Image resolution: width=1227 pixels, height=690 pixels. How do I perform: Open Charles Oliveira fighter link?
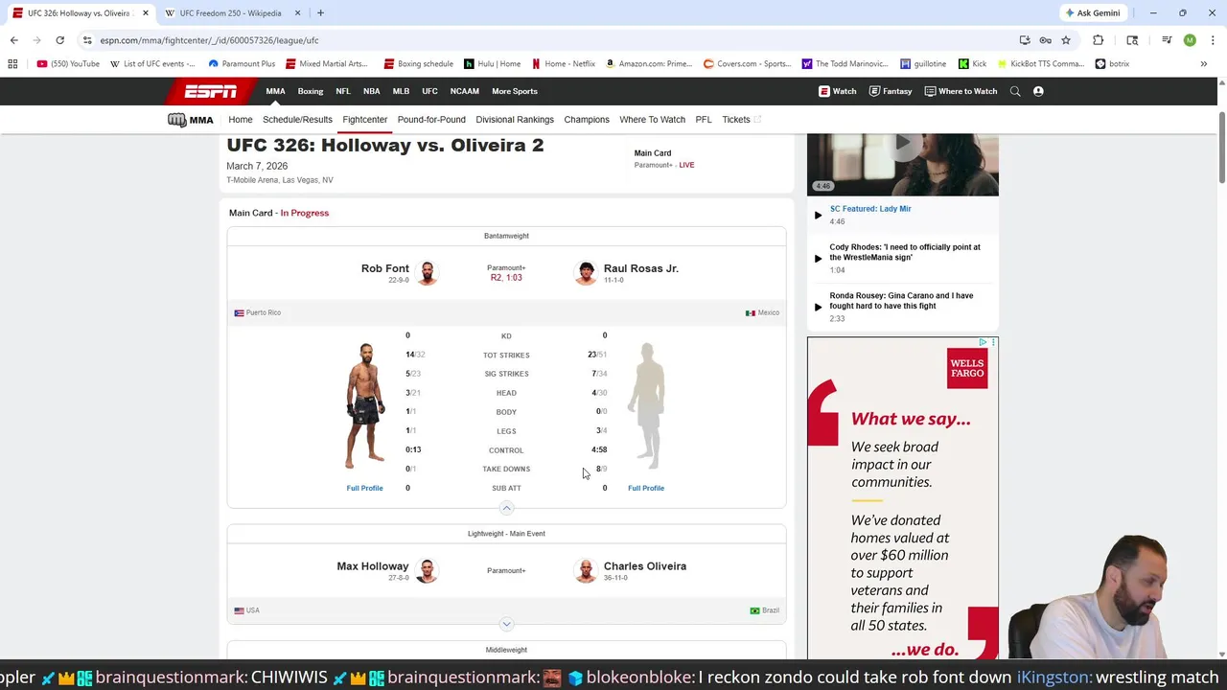645,566
